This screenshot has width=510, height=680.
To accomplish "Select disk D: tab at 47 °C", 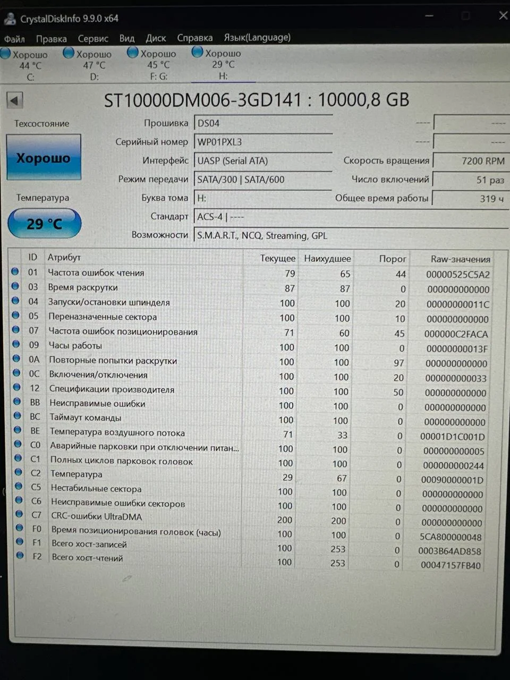I will pyautogui.click(x=90, y=65).
